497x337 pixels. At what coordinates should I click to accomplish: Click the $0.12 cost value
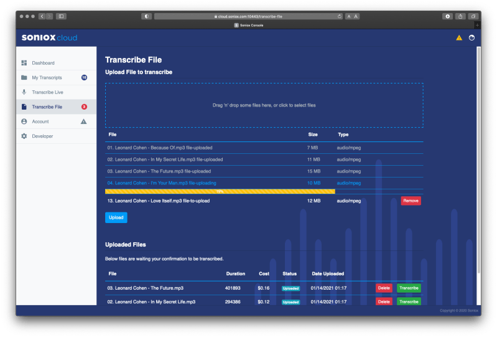(263, 301)
